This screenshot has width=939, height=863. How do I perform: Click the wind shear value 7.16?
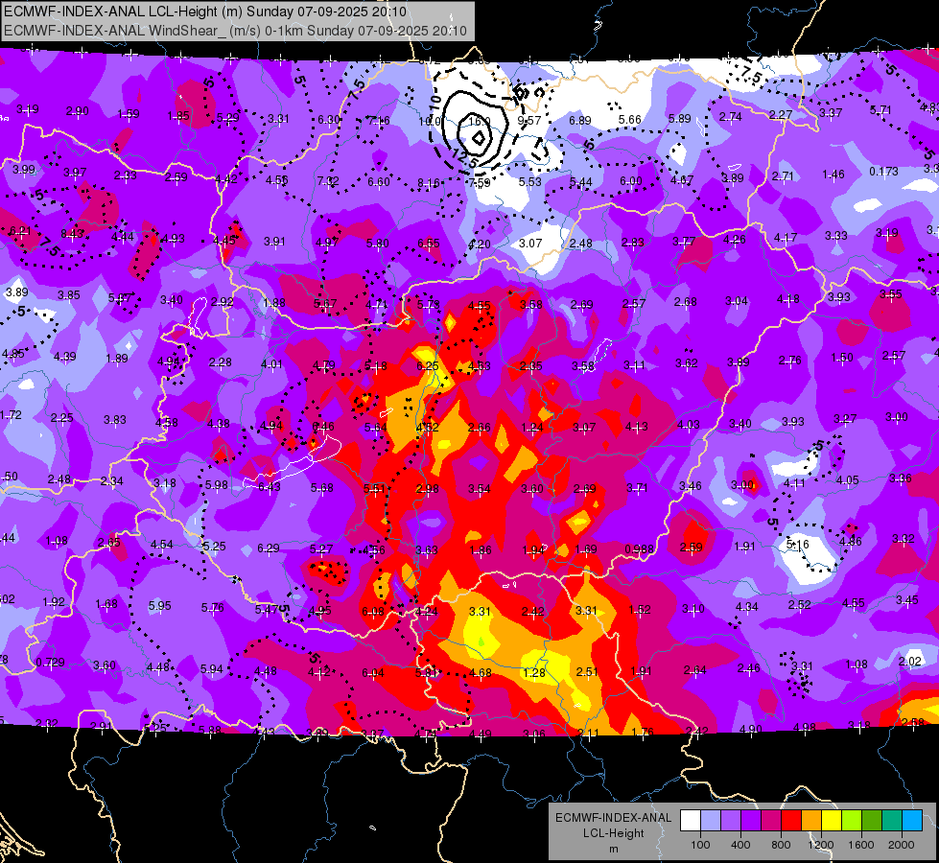pos(379,121)
